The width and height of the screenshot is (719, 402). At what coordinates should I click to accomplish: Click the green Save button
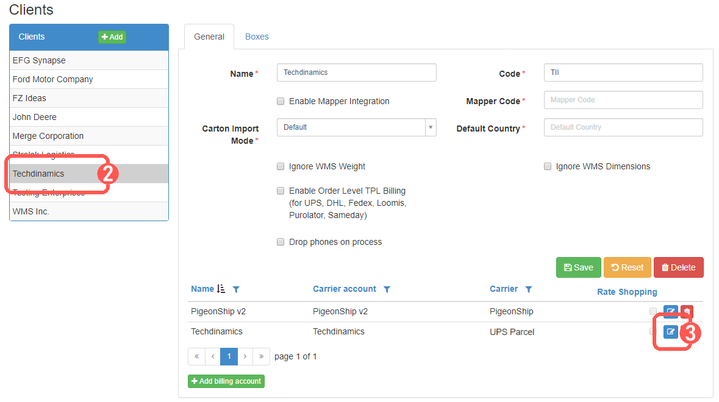coord(578,267)
